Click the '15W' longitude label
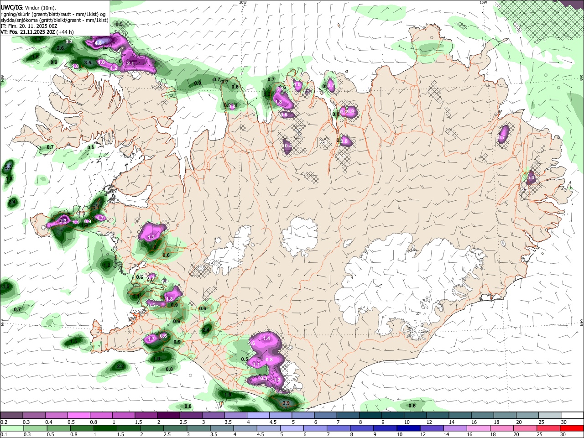 coord(483,2)
